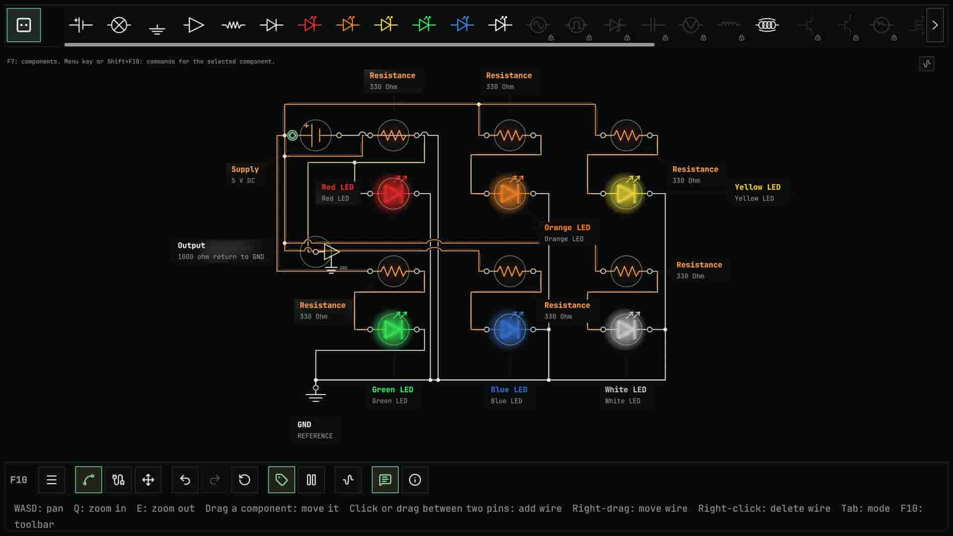Enable the four-arrow move mode
This screenshot has height=536, width=953.
[x=148, y=480]
